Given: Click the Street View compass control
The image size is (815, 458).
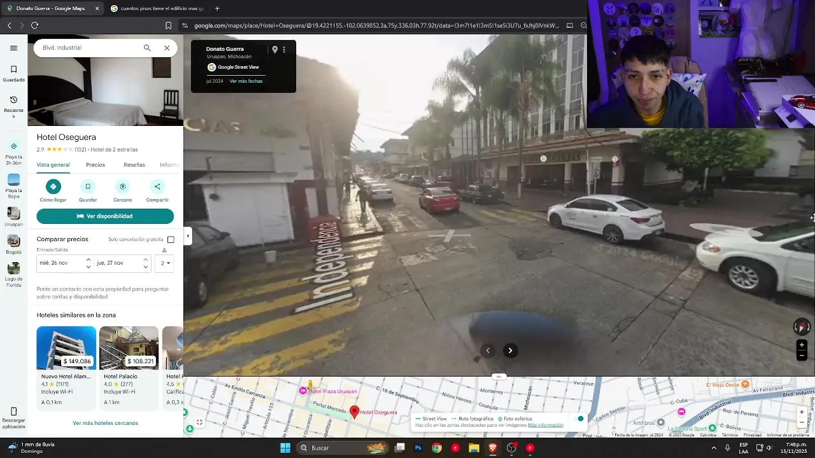Looking at the screenshot, I should coord(802,327).
